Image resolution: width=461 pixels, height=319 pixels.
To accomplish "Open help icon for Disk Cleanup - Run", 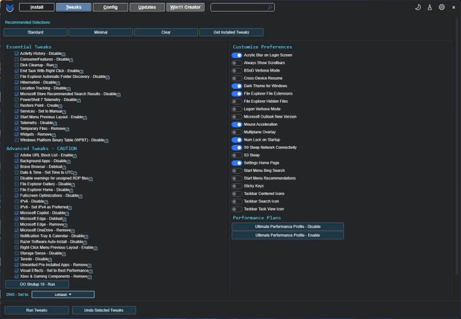I will coord(55,66).
